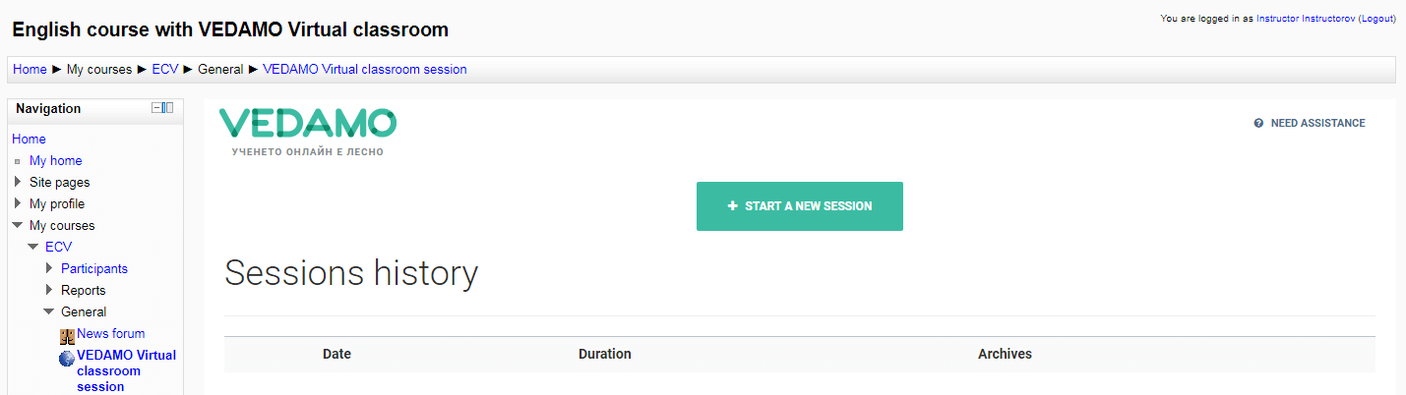
Task: Click the Logout link
Action: [x=1376, y=18]
